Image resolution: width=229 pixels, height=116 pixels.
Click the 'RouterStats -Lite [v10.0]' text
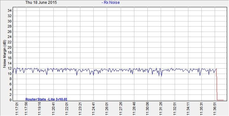(46, 99)
